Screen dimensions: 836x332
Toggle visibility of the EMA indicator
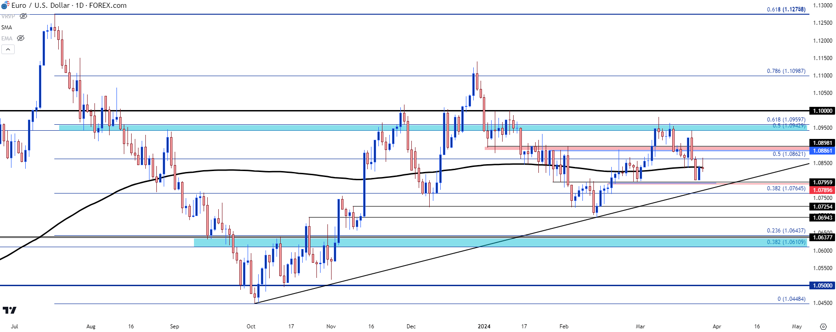(x=21, y=38)
